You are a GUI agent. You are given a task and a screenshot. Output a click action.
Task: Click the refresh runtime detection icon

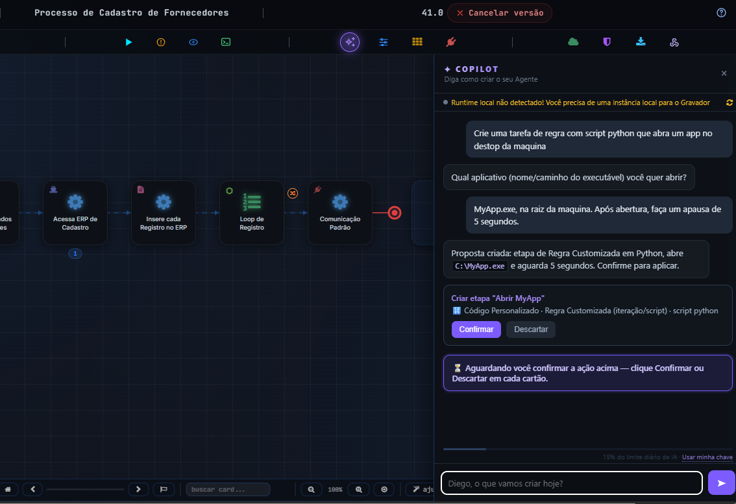(730, 102)
